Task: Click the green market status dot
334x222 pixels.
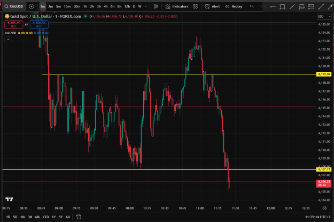Action: click(x=86, y=16)
